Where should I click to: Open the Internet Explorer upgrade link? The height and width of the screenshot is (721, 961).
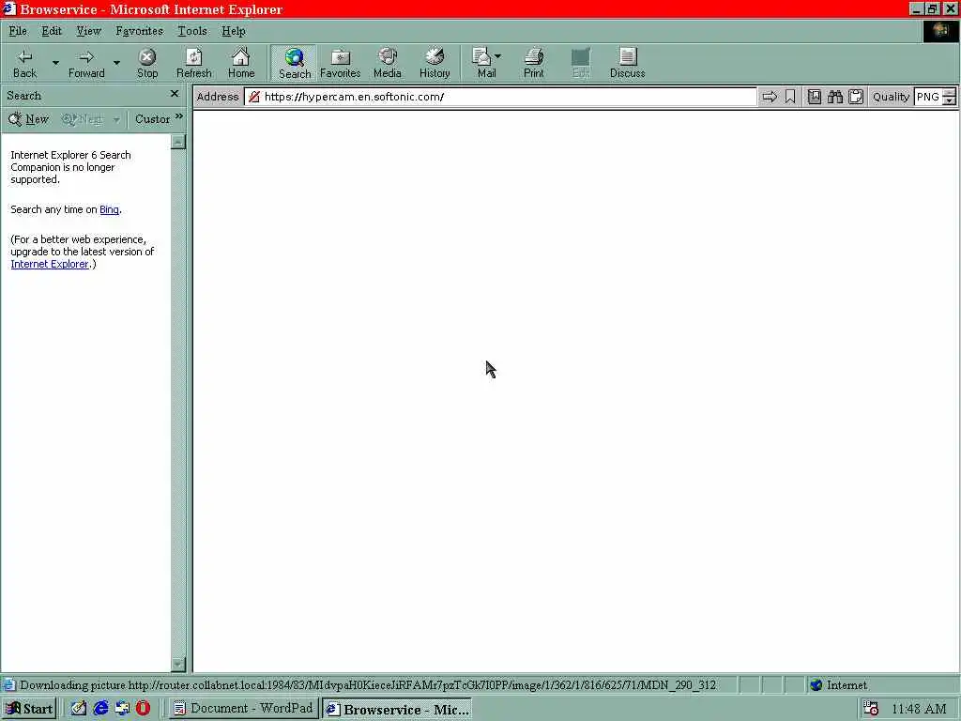pos(50,264)
